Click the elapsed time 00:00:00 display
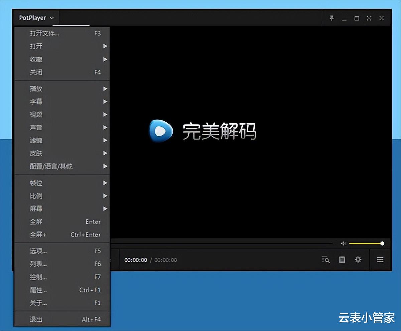 pyautogui.click(x=136, y=260)
